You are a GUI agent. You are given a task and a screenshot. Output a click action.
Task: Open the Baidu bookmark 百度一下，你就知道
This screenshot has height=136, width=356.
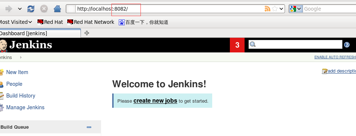click(x=143, y=22)
